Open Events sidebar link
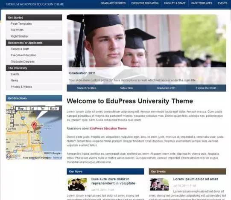This screenshot has height=200, width=231. [x=15, y=74]
